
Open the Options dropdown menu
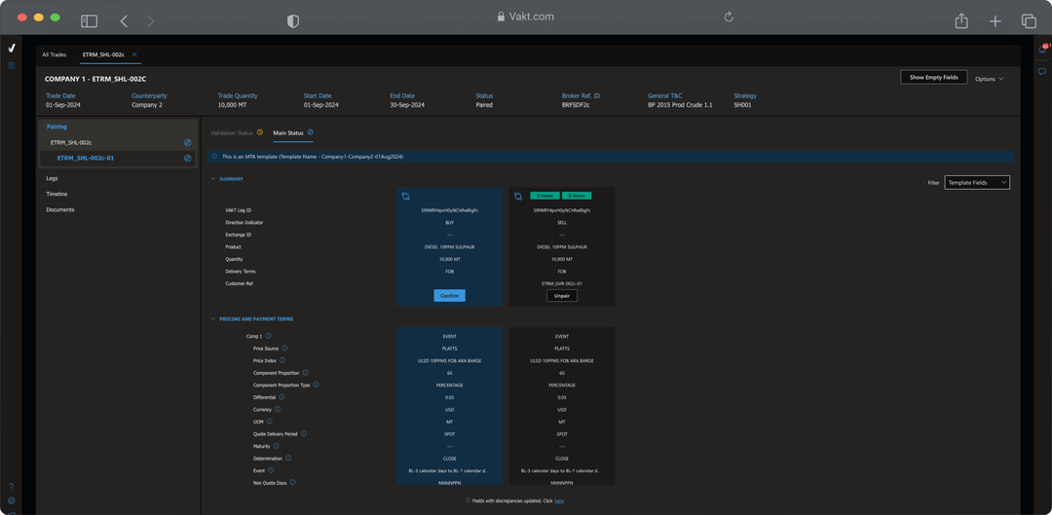tap(989, 79)
